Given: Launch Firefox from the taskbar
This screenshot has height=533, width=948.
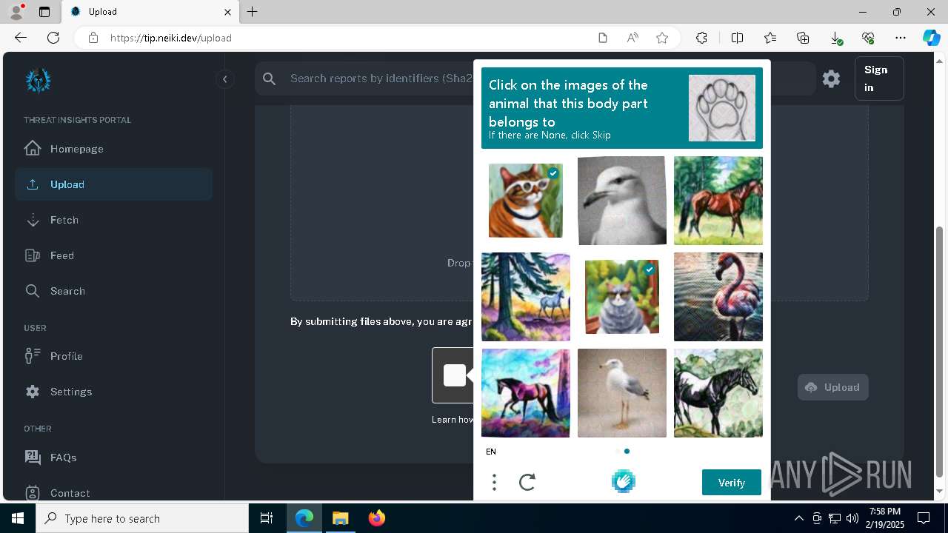Looking at the screenshot, I should tap(377, 518).
